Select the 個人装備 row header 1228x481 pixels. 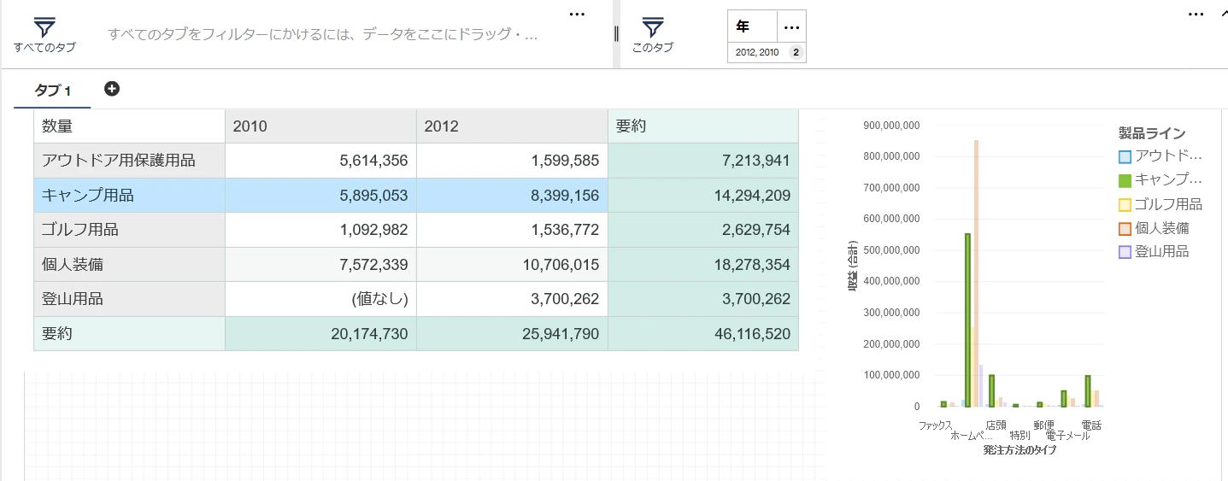coord(129,265)
